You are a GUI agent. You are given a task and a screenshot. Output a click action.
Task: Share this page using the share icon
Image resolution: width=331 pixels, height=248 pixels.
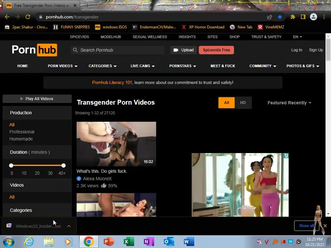(x=270, y=17)
